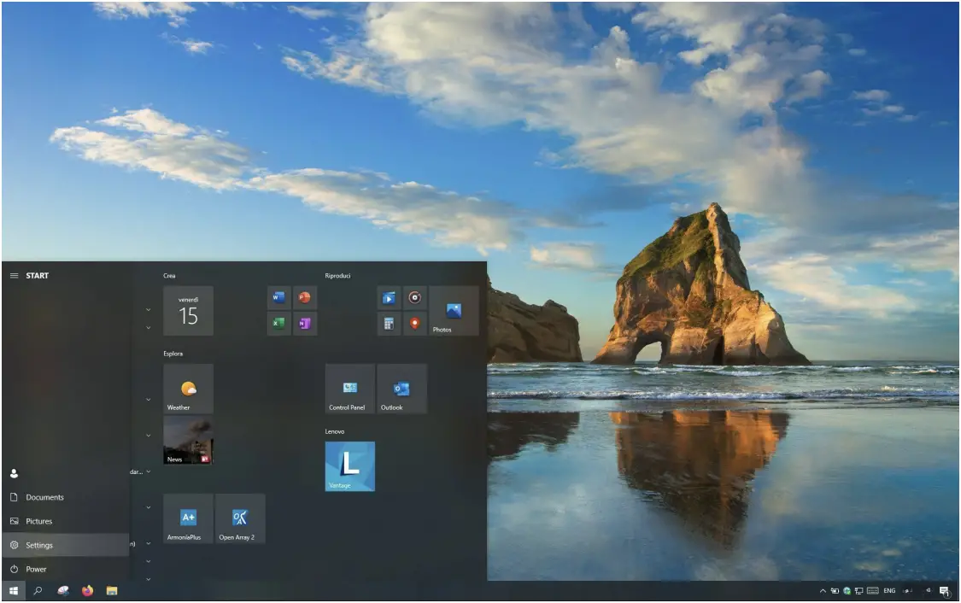Viewport: 961px width, 603px height.
Task: Click the network icon in tray
Action: click(859, 591)
